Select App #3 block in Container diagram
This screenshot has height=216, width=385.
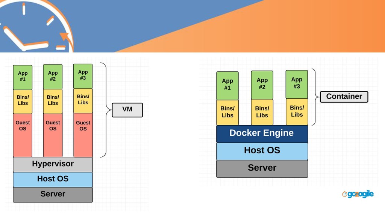(x=297, y=84)
